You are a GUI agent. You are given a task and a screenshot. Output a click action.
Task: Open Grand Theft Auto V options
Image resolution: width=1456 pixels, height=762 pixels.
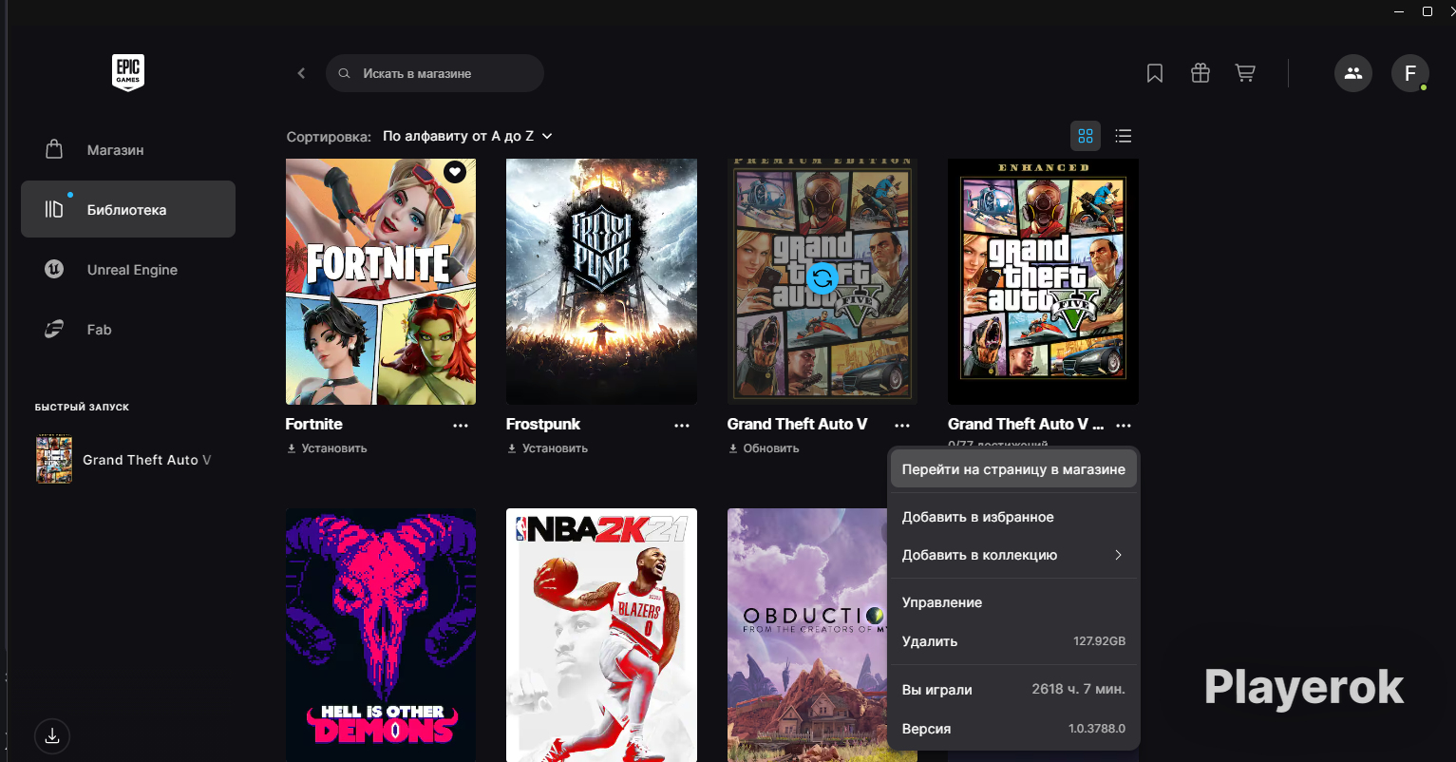[902, 426]
